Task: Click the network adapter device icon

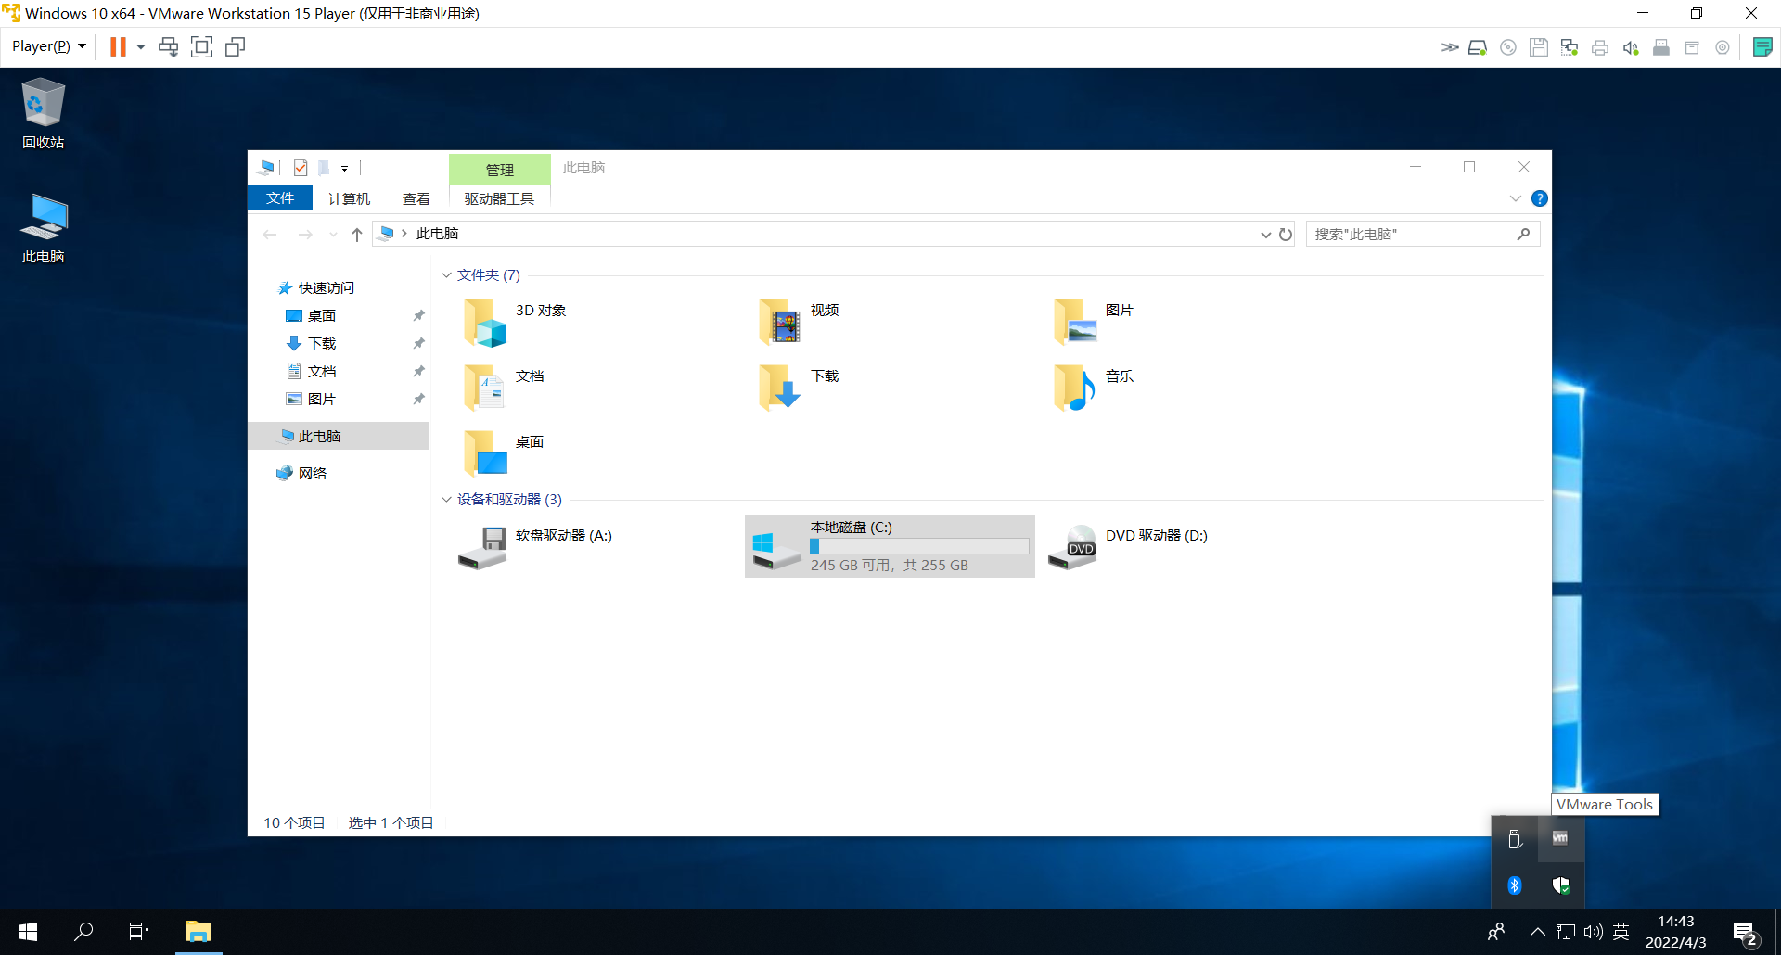Action: tap(1570, 47)
